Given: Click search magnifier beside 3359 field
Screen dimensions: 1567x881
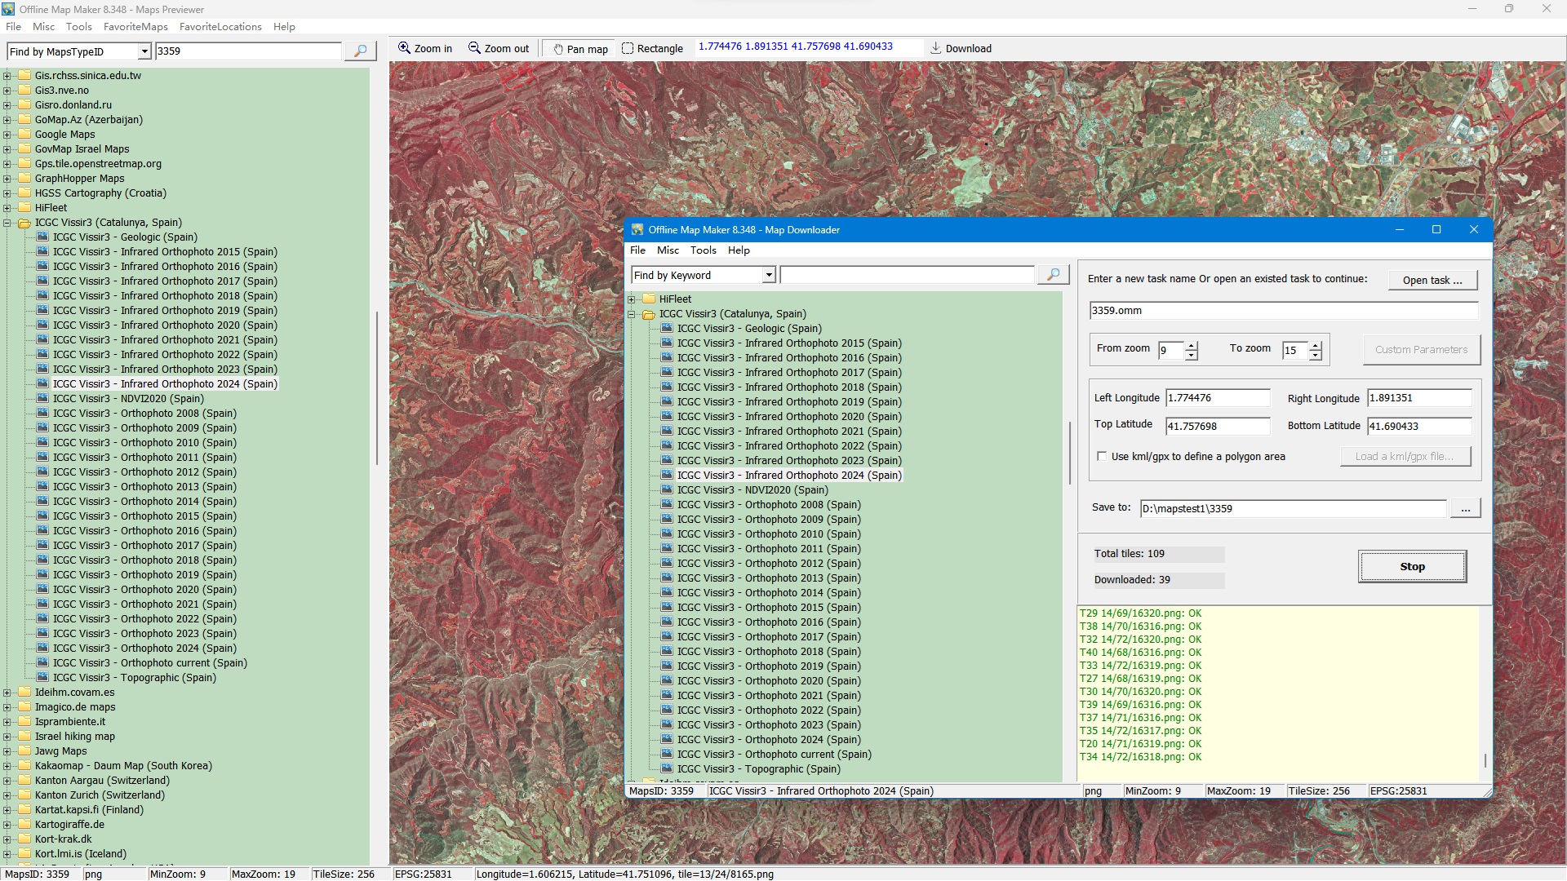Looking at the screenshot, I should click(x=360, y=51).
